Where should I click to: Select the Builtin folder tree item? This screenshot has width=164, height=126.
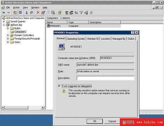17,28
